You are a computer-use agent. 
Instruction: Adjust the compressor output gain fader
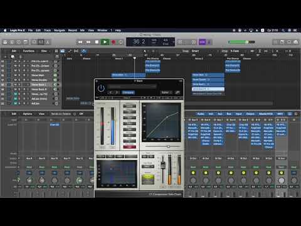(162, 166)
